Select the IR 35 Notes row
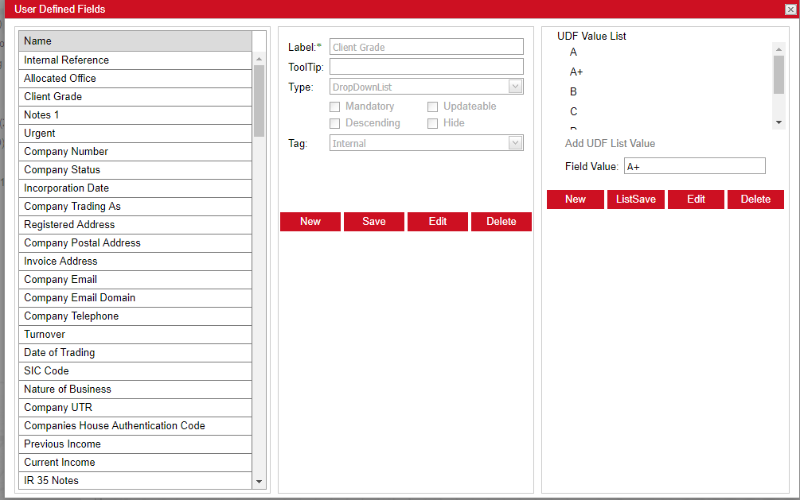 tap(135, 481)
